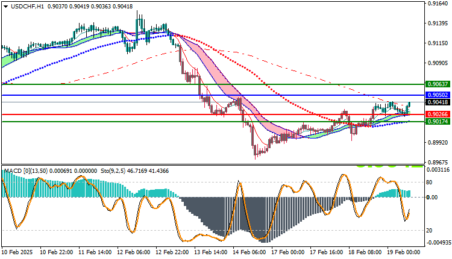Click the 19 Feb 00:00 time label

click(404, 252)
